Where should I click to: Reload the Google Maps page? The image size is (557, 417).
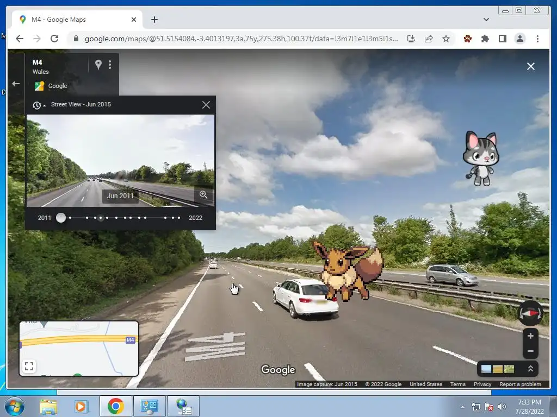(54, 39)
